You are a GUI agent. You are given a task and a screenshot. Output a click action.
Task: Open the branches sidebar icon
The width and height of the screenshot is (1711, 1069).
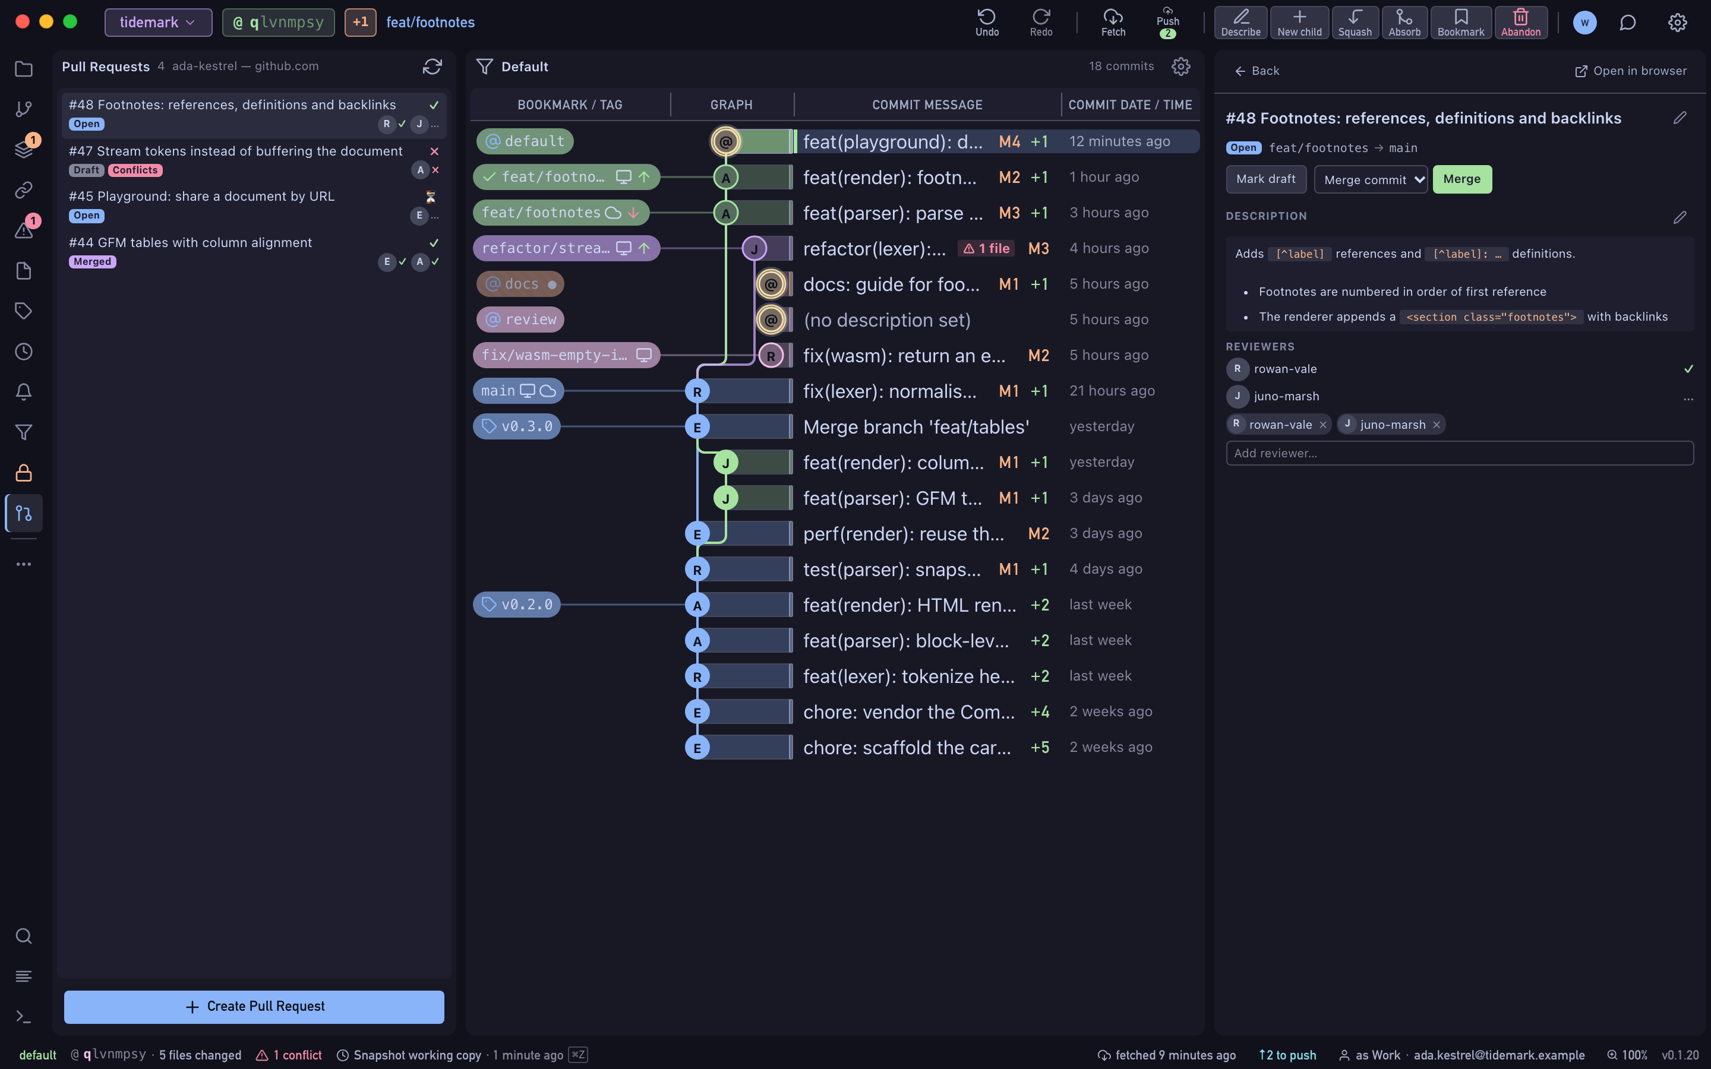(x=24, y=109)
